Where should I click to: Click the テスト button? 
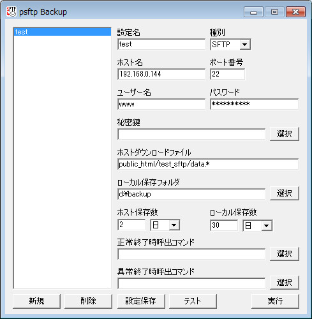pyautogui.click(x=193, y=301)
